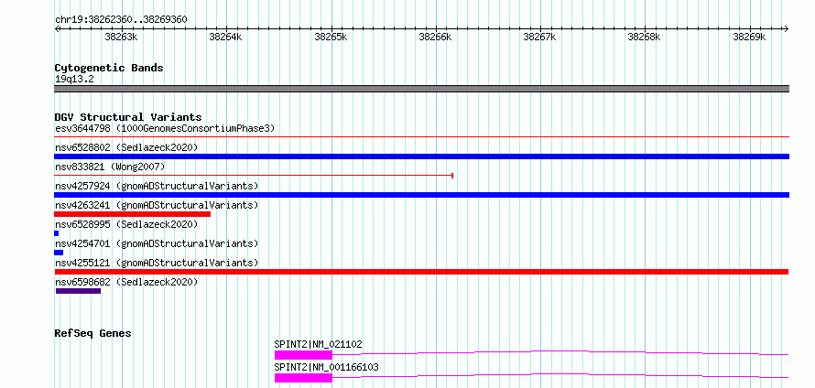This screenshot has width=815, height=388.
Task: Click the right arrowhead of the coordinate ruler
Action: point(786,28)
